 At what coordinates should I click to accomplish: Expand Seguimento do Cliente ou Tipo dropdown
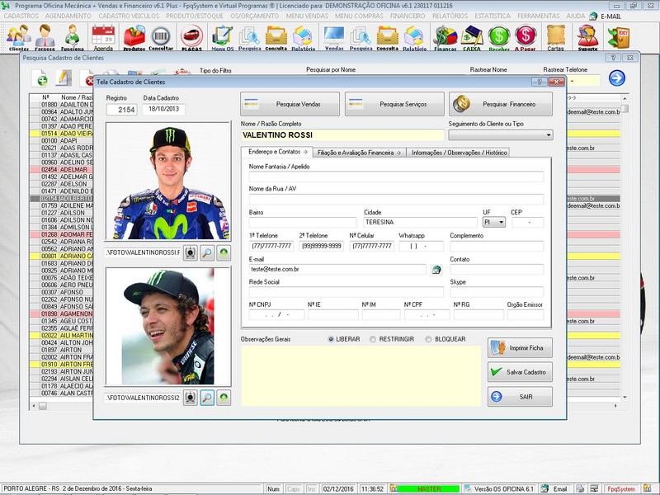pyautogui.click(x=548, y=134)
